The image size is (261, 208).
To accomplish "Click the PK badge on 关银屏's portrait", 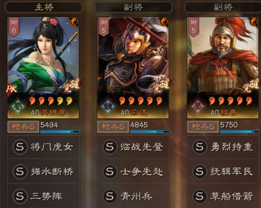I will (11, 89).
